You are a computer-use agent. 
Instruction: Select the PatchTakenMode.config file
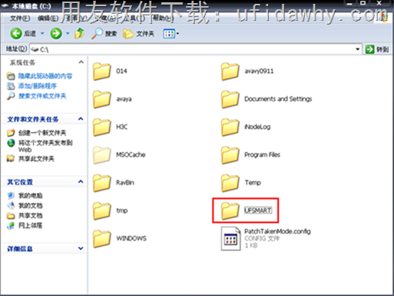pos(266,238)
